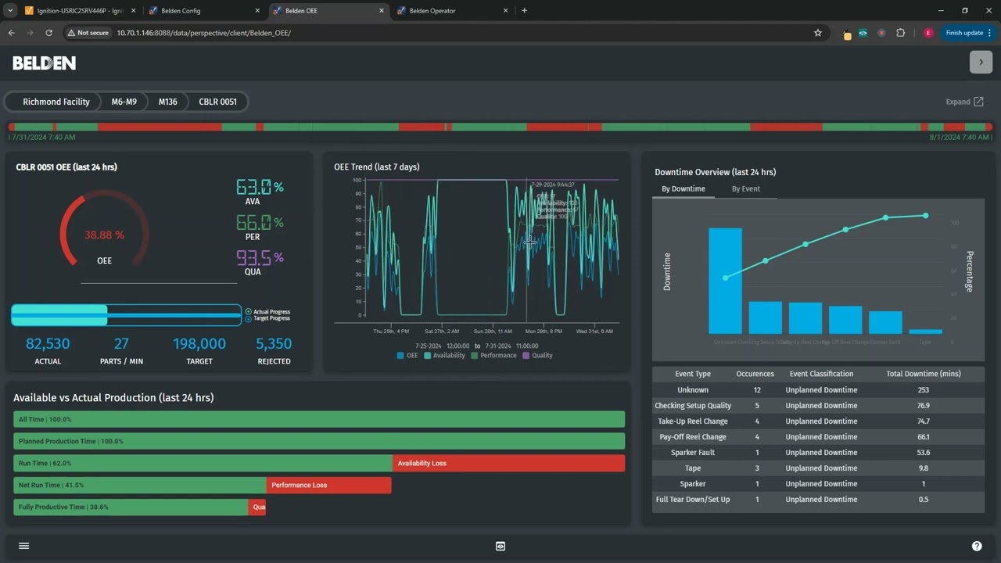Open the hamburger menu at bottom left
Viewport: 1001px width, 563px height.
tap(23, 546)
